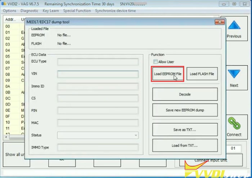Open the Options menu

(x=9, y=11)
